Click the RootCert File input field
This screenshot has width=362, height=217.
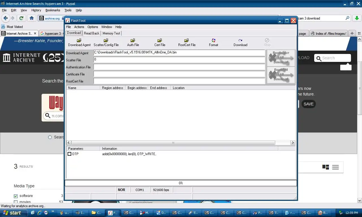pyautogui.click(x=179, y=81)
